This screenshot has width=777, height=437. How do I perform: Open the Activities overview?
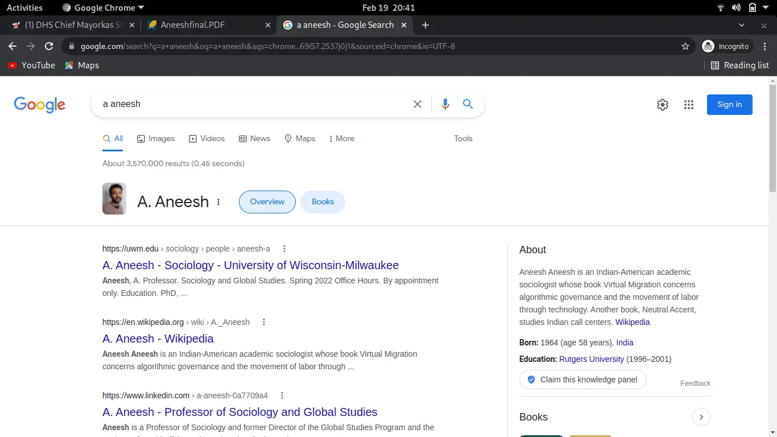tap(24, 8)
